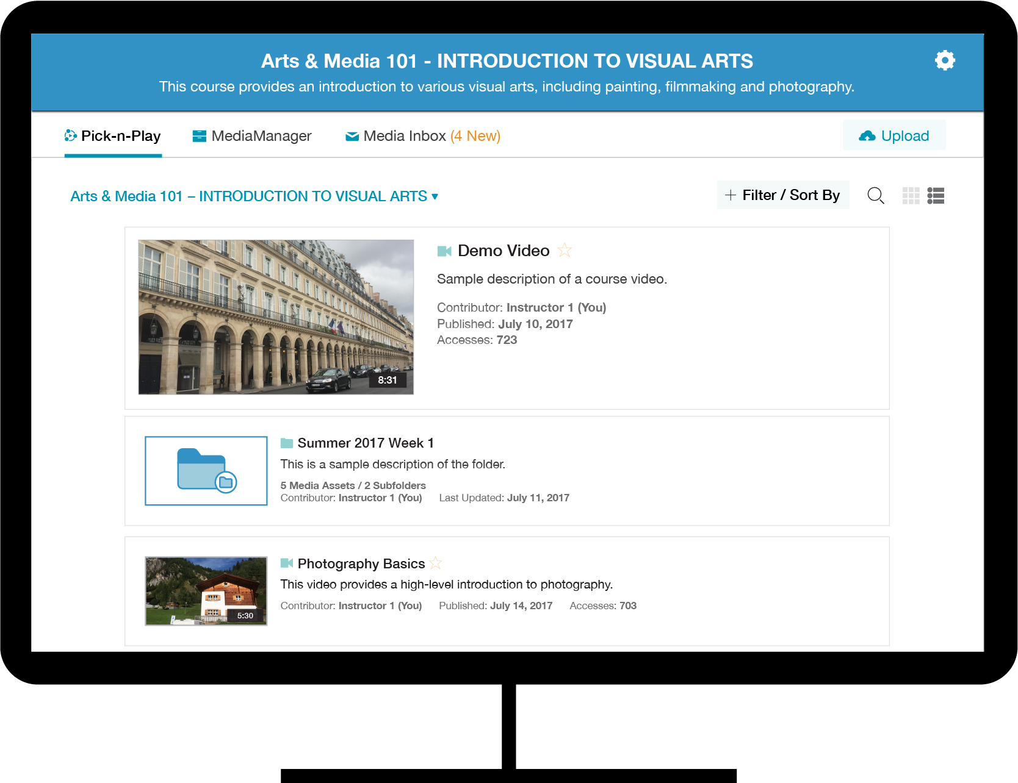Open the Photography Basics title
The height and width of the screenshot is (783, 1018).
click(361, 564)
